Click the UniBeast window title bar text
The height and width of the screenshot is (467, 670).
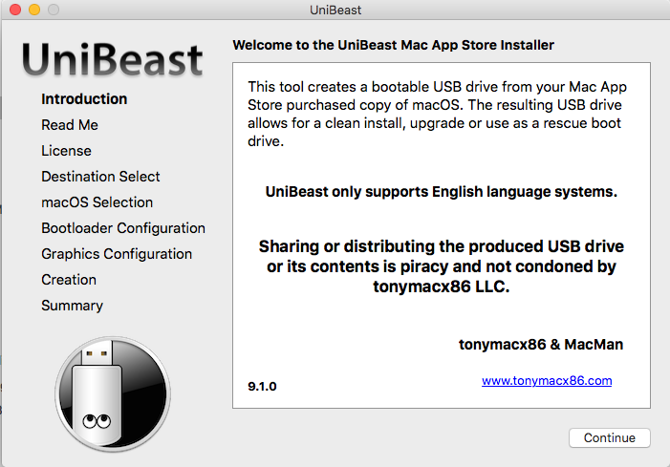coord(335,10)
